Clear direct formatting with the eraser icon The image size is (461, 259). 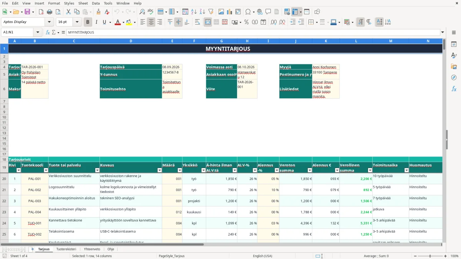tap(107, 12)
